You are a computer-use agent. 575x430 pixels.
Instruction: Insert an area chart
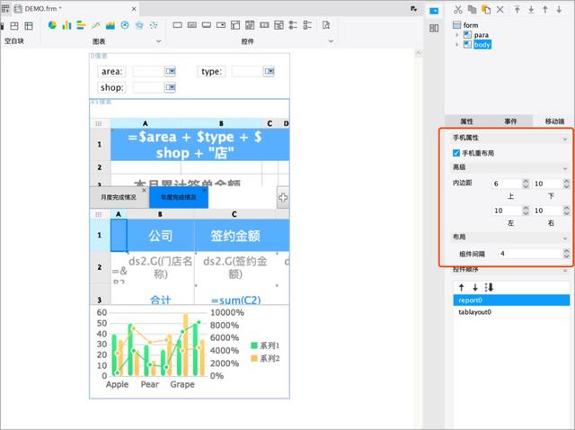(111, 25)
